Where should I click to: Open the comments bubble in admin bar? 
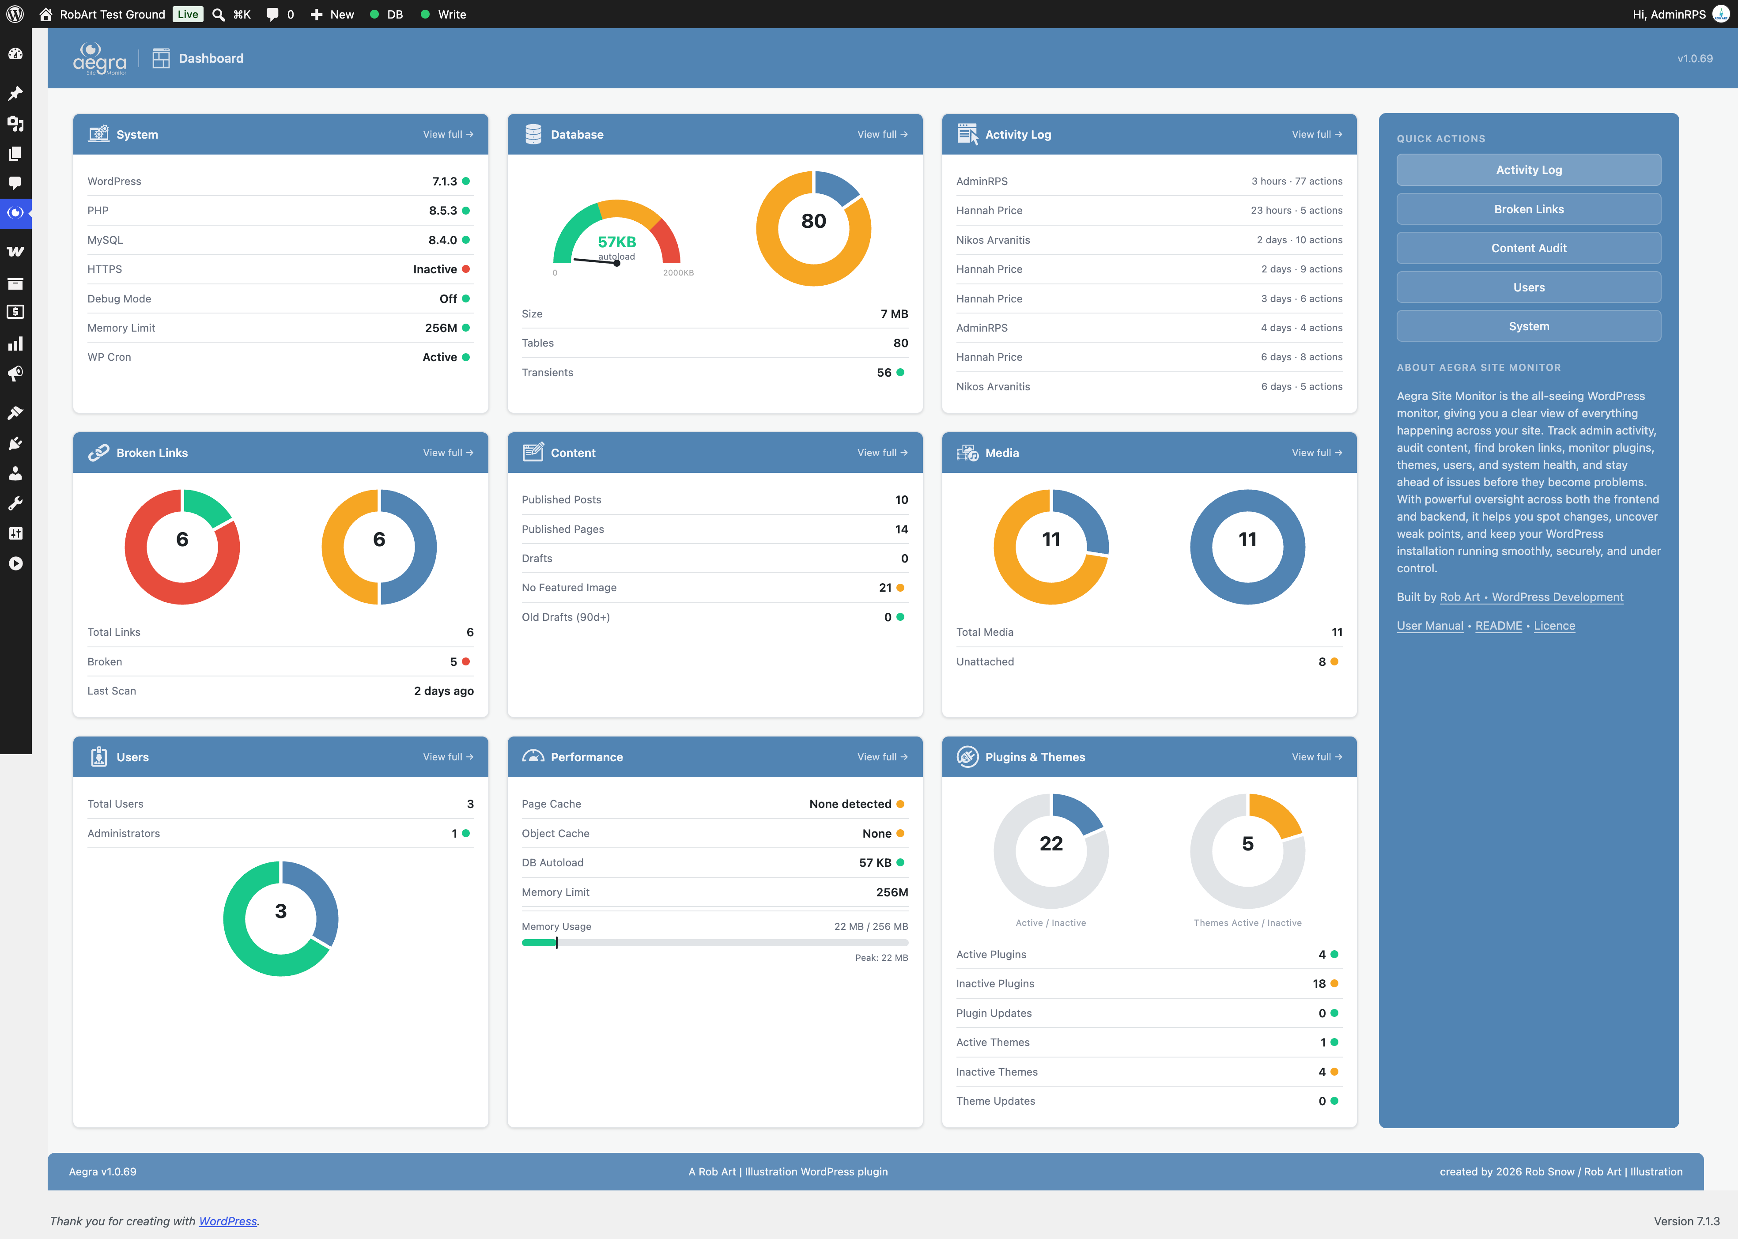pyautogui.click(x=280, y=15)
